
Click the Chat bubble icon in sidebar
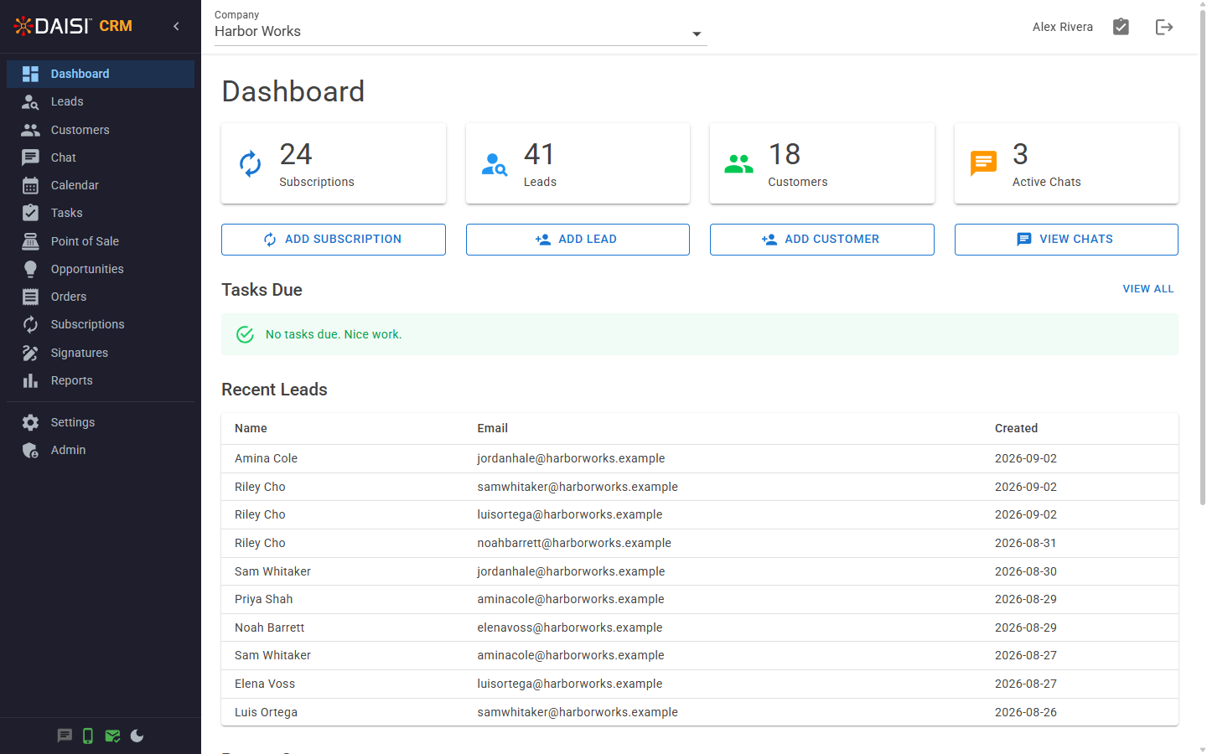pyautogui.click(x=30, y=158)
